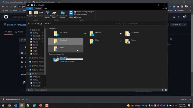Open the GitHub Issues tab in Chrome
Image resolution: width=193 pixels, height=108 pixels.
click(x=19, y=32)
